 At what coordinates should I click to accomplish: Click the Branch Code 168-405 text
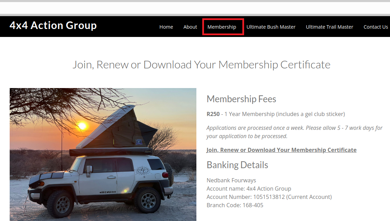coord(235,205)
